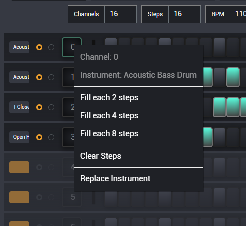This screenshot has width=246, height=226.
Task: Enable solo circle on 1 Close channel
Action: pos(51,107)
